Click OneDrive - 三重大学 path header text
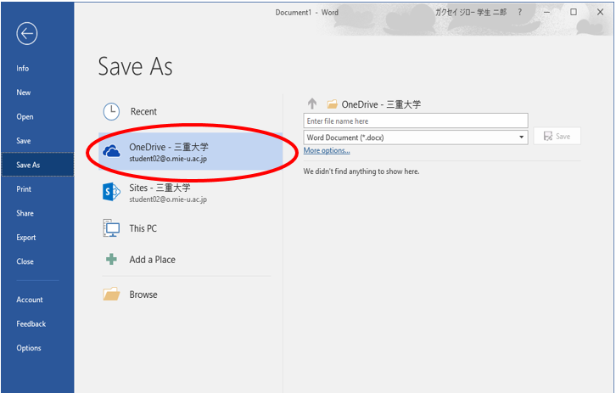This screenshot has height=393, width=616. coord(381,104)
